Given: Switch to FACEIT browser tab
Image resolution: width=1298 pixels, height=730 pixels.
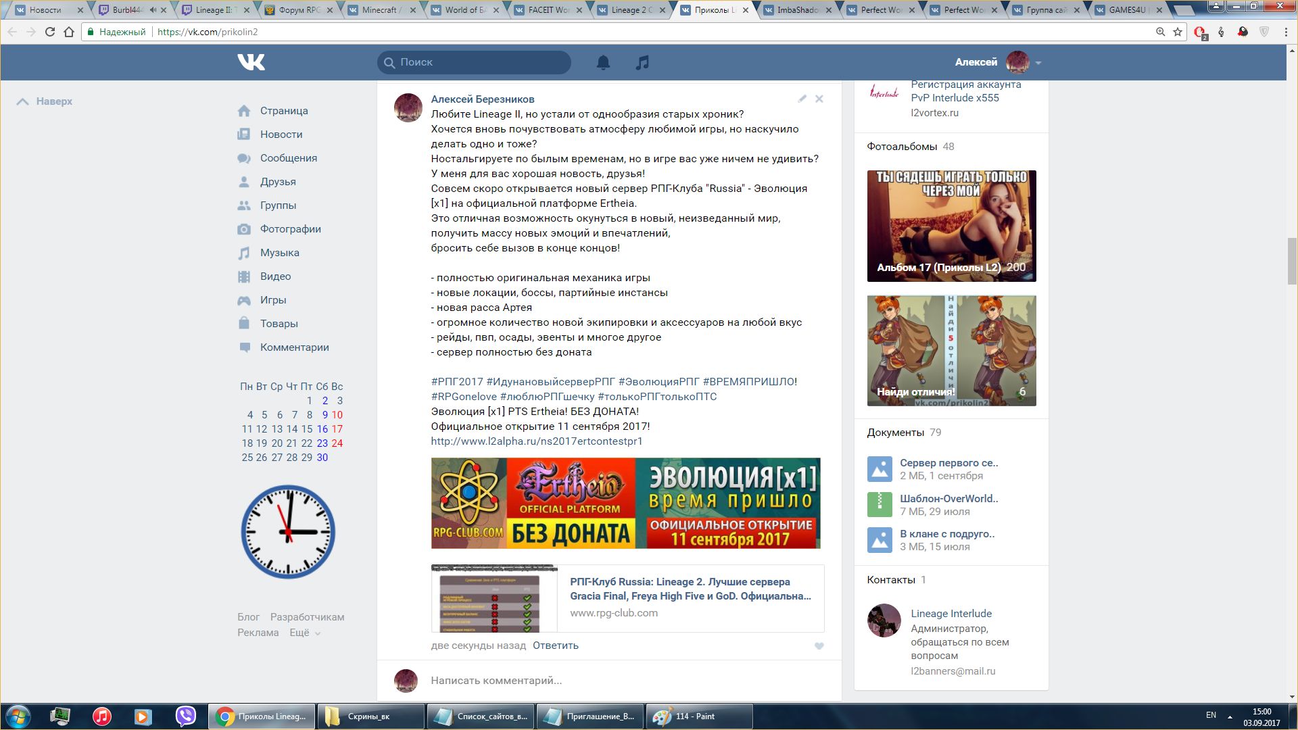Looking at the screenshot, I should tap(548, 10).
